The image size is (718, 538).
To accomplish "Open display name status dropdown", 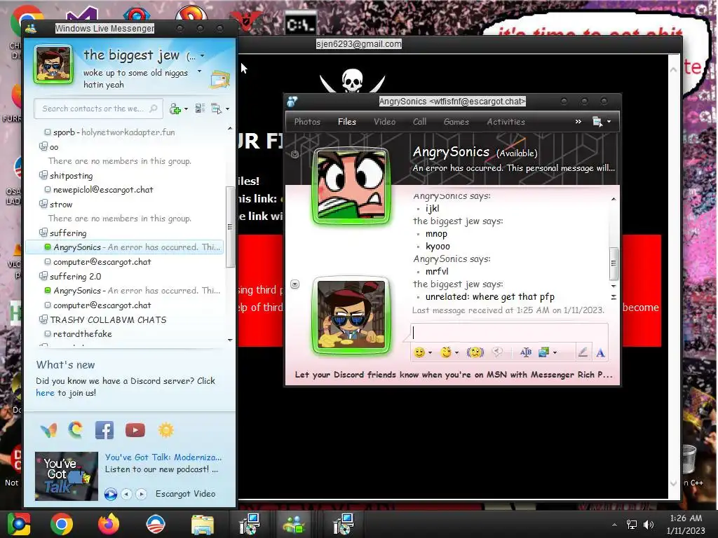I will [x=203, y=56].
